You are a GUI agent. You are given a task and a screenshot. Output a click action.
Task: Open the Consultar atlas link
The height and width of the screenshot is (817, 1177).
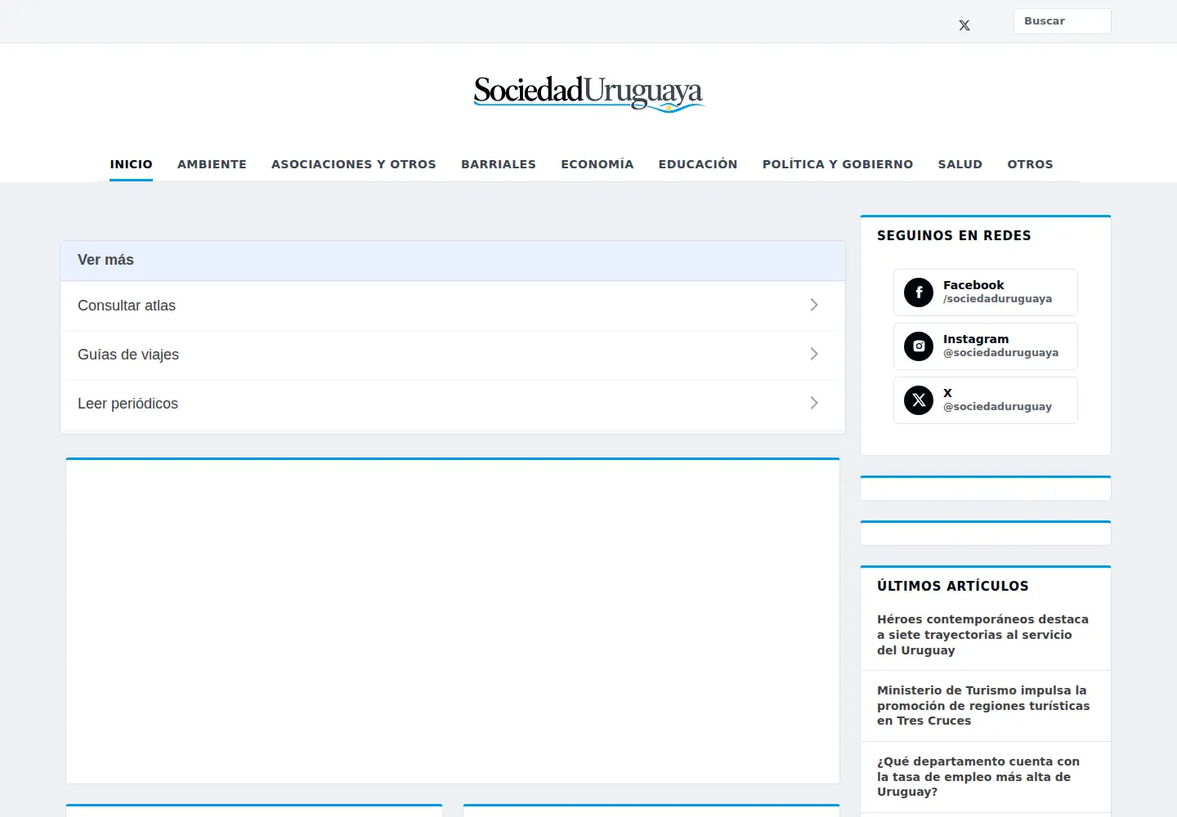pos(453,306)
